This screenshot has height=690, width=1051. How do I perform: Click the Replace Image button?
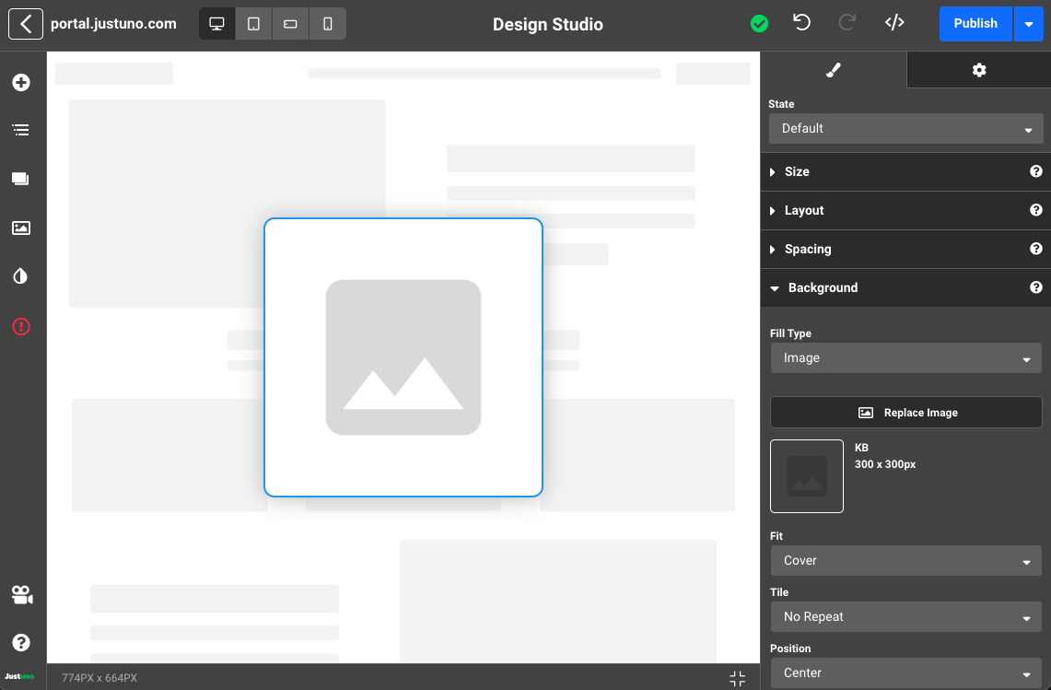click(905, 413)
